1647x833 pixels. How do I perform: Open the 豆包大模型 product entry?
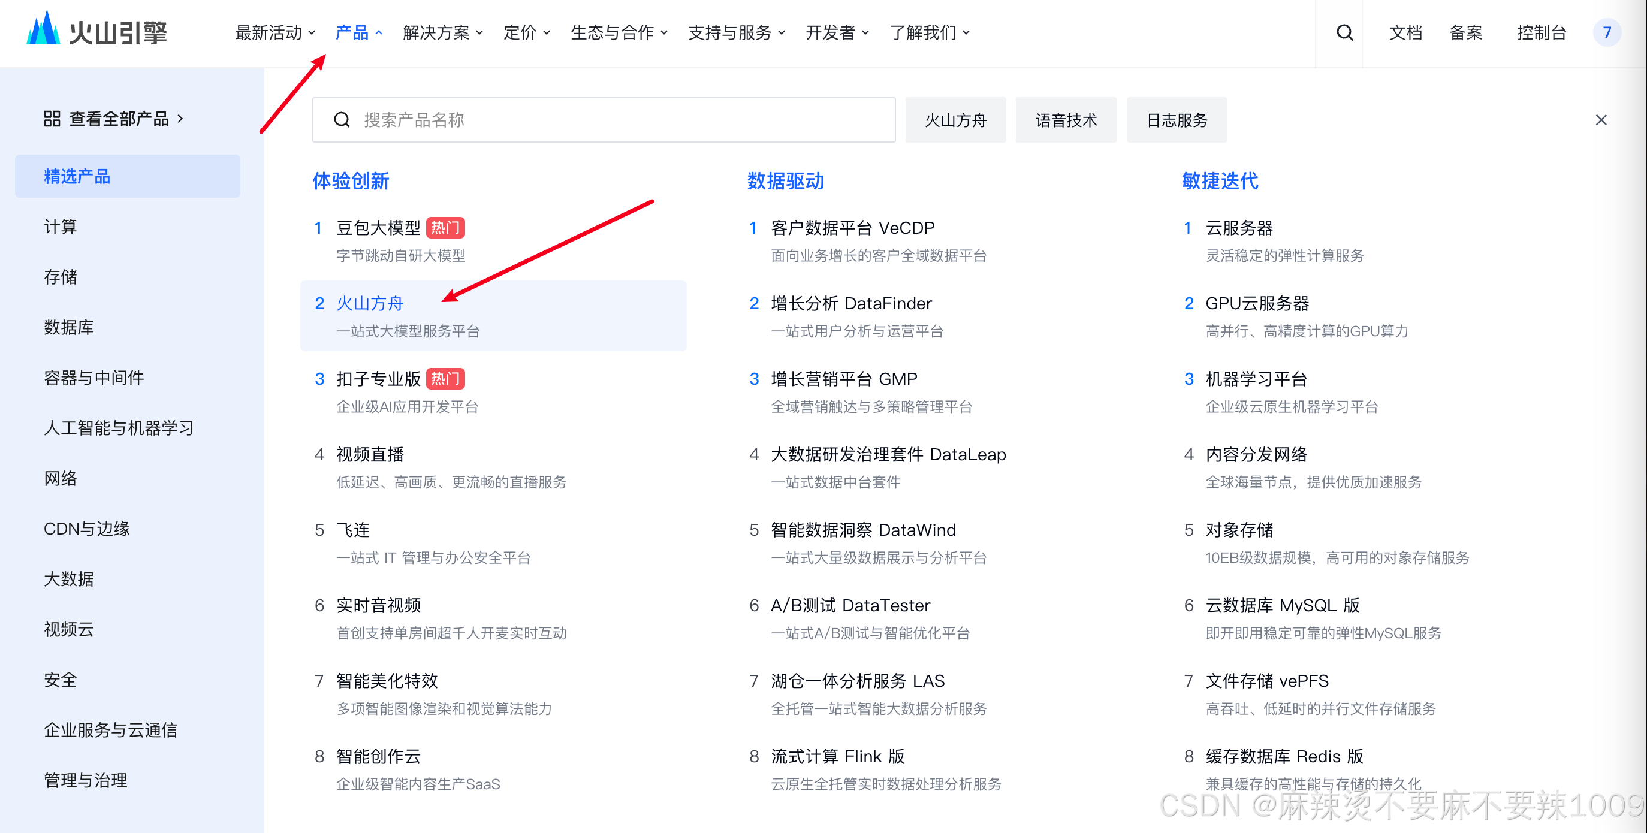(378, 228)
